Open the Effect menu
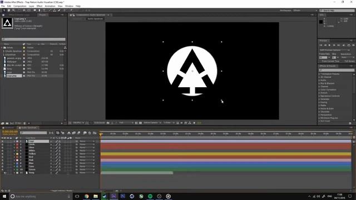The height and width of the screenshot is (200, 356). coord(39,6)
